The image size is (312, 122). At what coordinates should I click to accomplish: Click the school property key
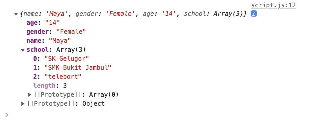tap(38, 50)
